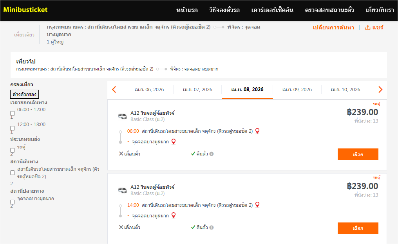Show later dates with the right arrow

click(380, 90)
